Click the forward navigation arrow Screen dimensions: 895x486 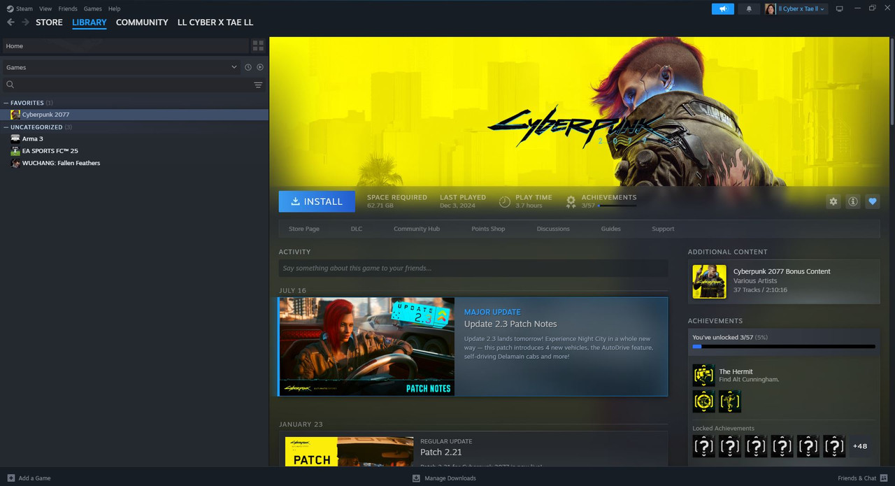[25, 22]
